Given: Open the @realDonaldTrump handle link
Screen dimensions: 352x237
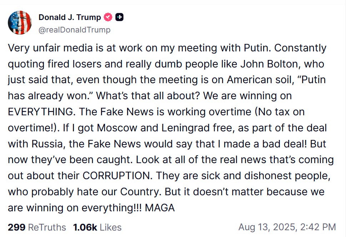Looking at the screenshot, I should (x=75, y=30).
